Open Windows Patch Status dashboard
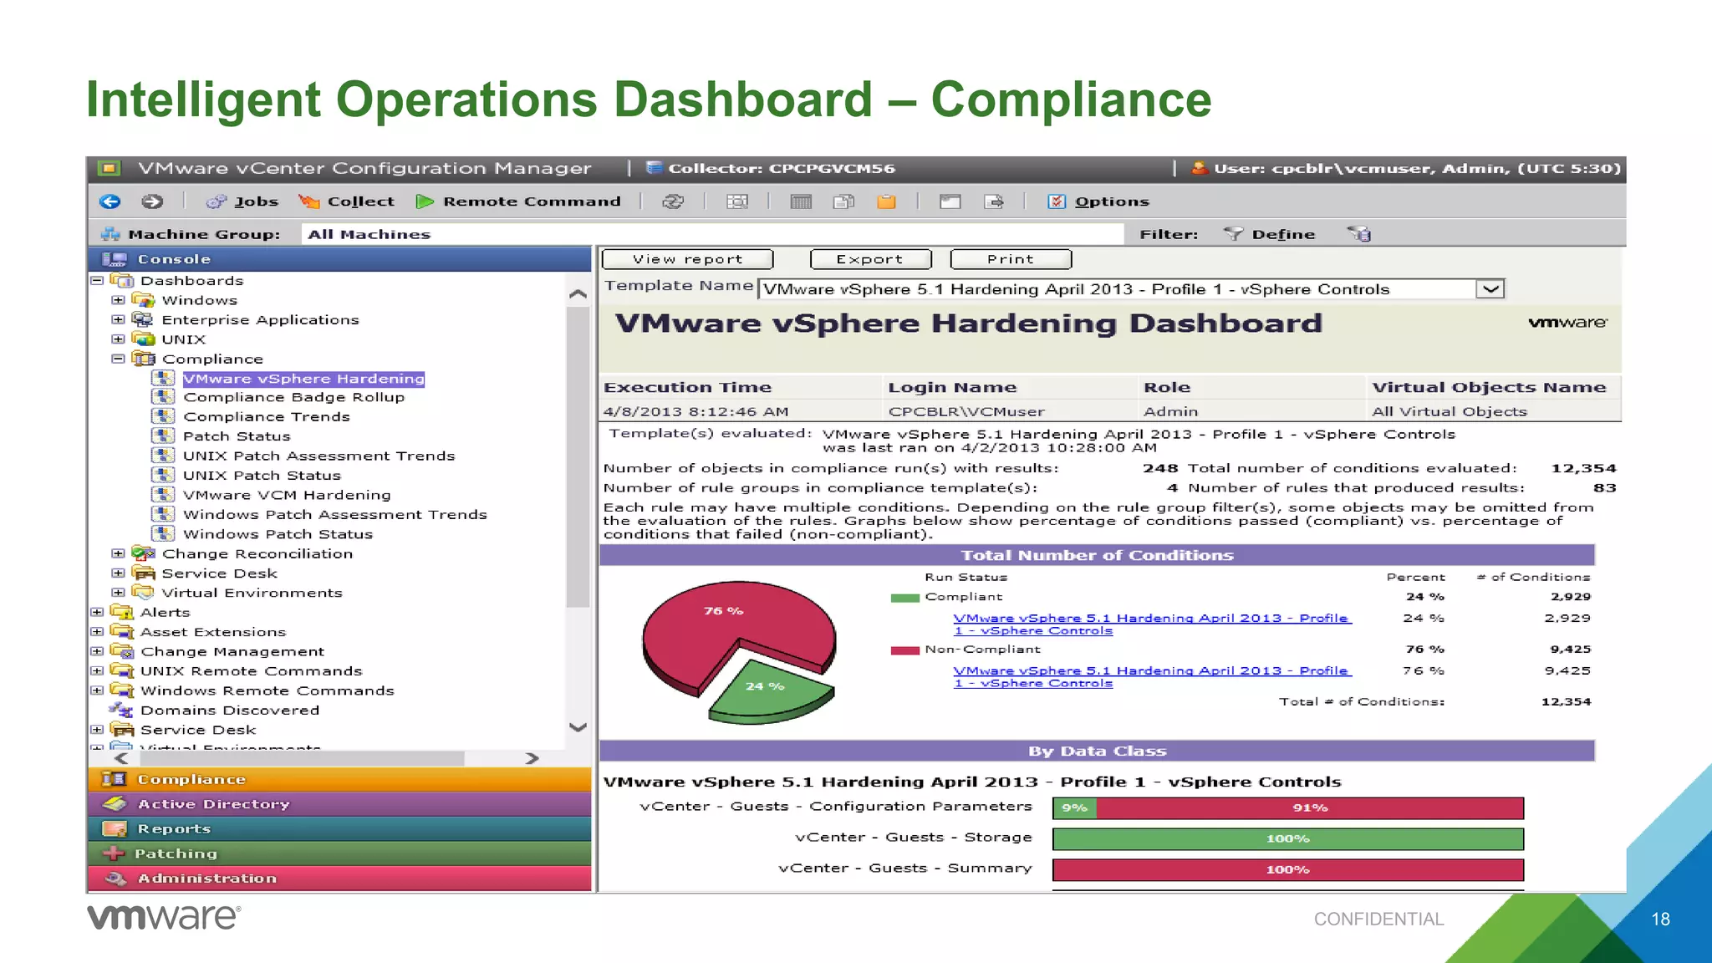This screenshot has width=1712, height=963. [278, 534]
